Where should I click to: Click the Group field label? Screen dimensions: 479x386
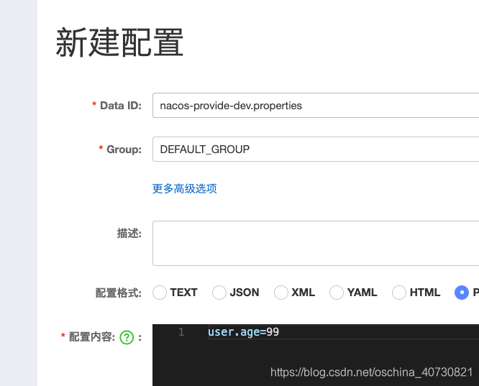pyautogui.click(x=124, y=150)
